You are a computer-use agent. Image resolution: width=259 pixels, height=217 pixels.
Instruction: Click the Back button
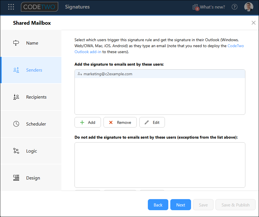click(158, 205)
